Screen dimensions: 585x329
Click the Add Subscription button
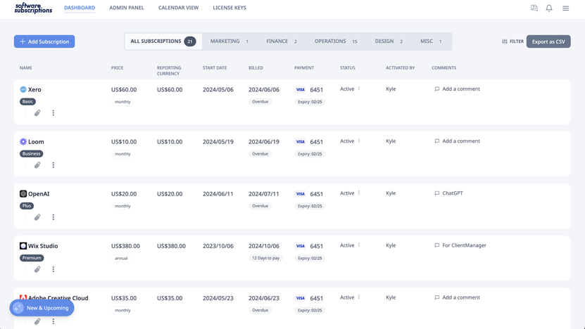tap(44, 41)
